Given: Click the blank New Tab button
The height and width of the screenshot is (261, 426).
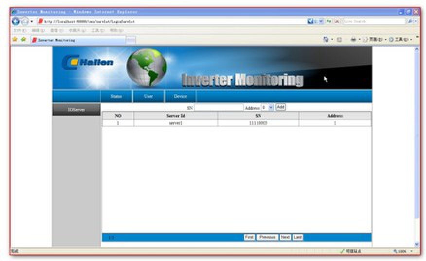Looking at the screenshot, I should point(131,40).
